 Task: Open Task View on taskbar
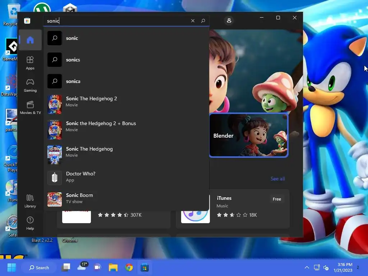click(66, 267)
